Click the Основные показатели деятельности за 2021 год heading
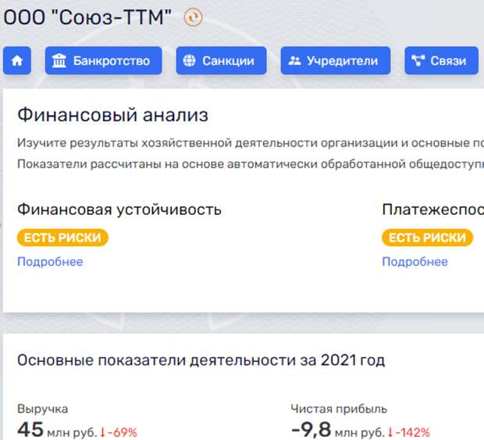 201,360
